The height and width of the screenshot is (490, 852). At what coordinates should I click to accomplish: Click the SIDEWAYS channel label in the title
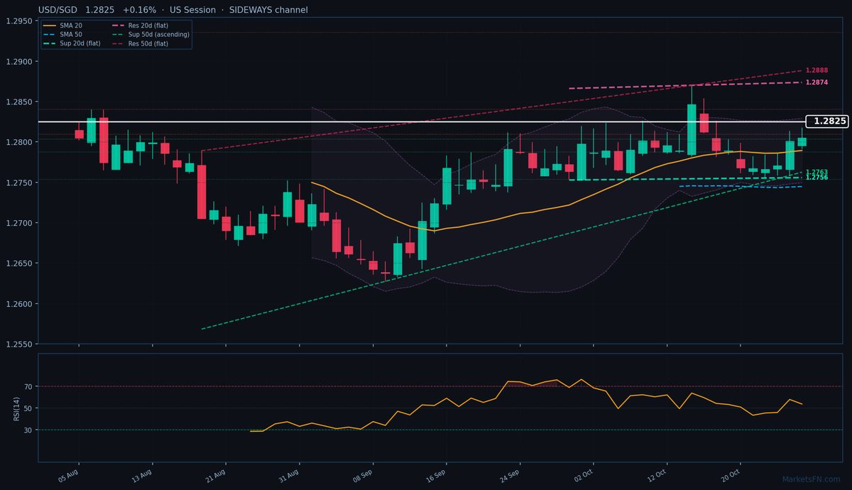[x=268, y=10]
